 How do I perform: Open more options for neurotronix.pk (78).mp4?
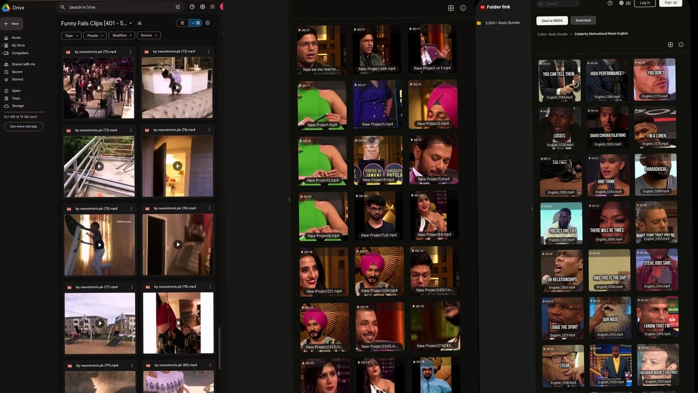click(210, 287)
